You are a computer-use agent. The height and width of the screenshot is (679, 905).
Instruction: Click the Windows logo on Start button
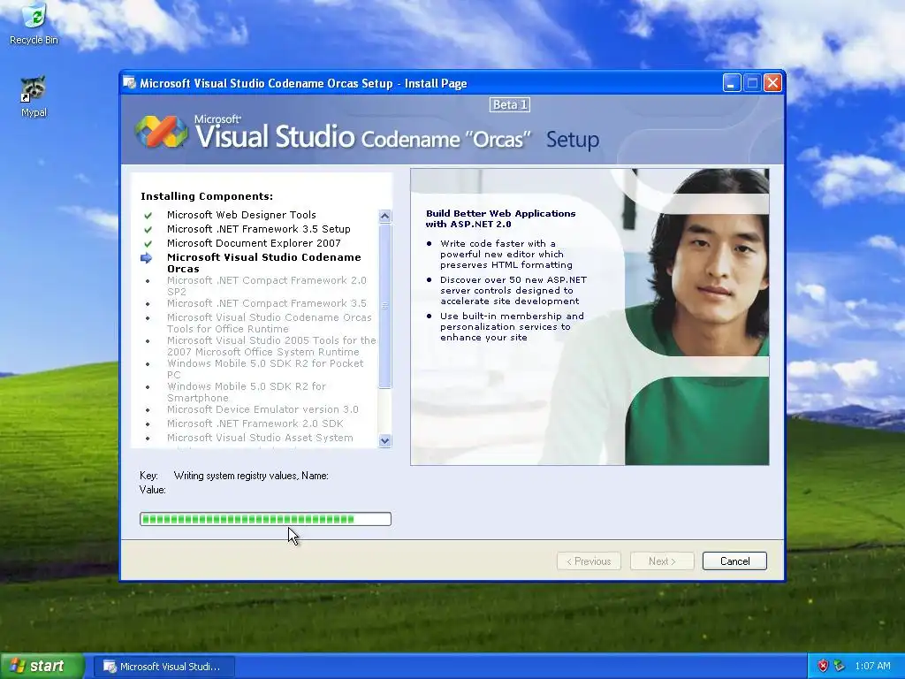(x=18, y=666)
